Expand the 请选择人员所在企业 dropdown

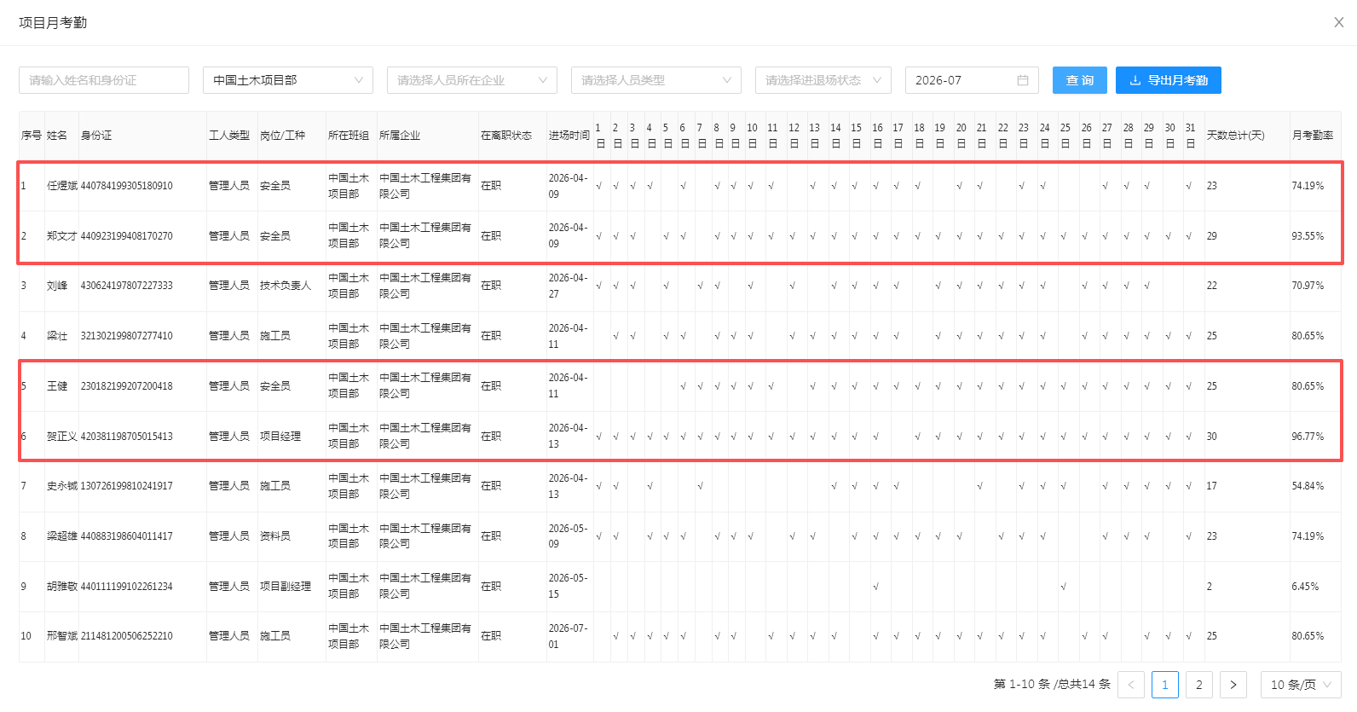pos(472,80)
